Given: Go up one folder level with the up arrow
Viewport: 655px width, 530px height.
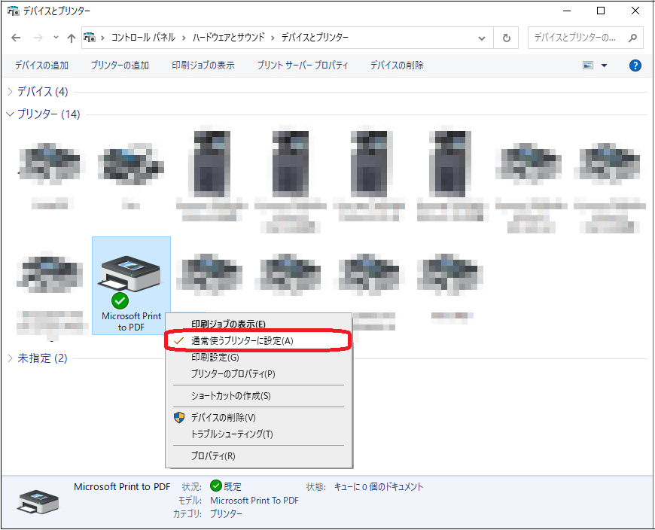Looking at the screenshot, I should click(71, 38).
